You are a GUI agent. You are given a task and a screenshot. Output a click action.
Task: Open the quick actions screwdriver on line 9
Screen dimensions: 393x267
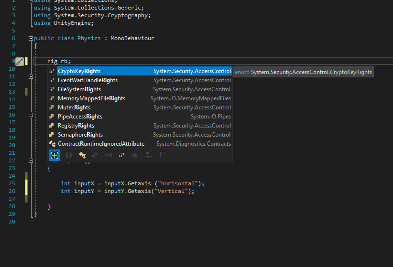click(20, 62)
